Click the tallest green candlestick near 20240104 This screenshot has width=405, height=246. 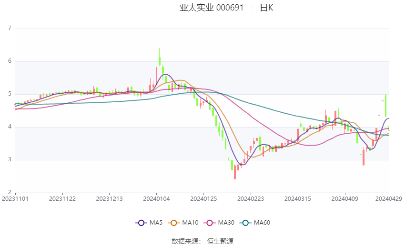[160, 57]
